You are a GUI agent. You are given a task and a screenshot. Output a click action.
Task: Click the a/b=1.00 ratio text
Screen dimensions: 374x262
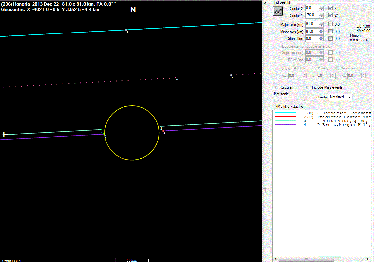(363, 27)
